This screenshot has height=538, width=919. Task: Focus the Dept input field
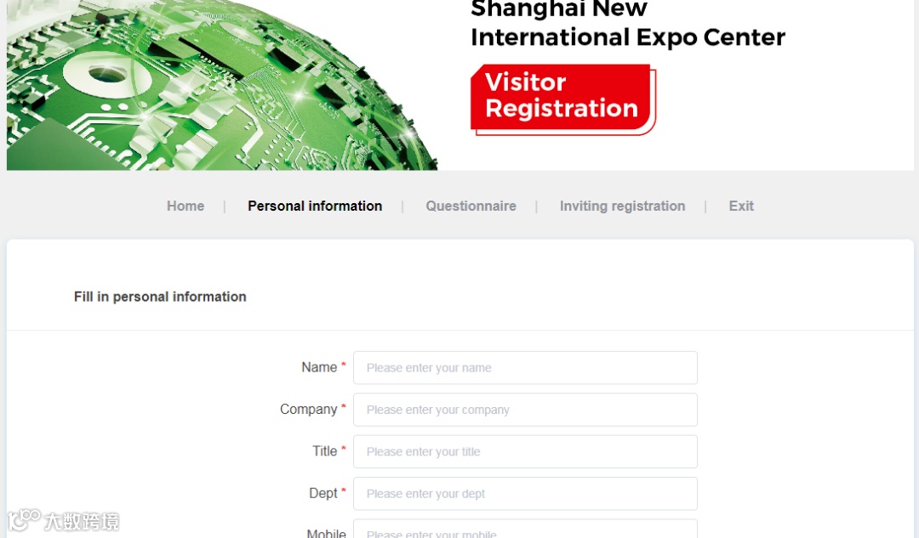tap(525, 494)
